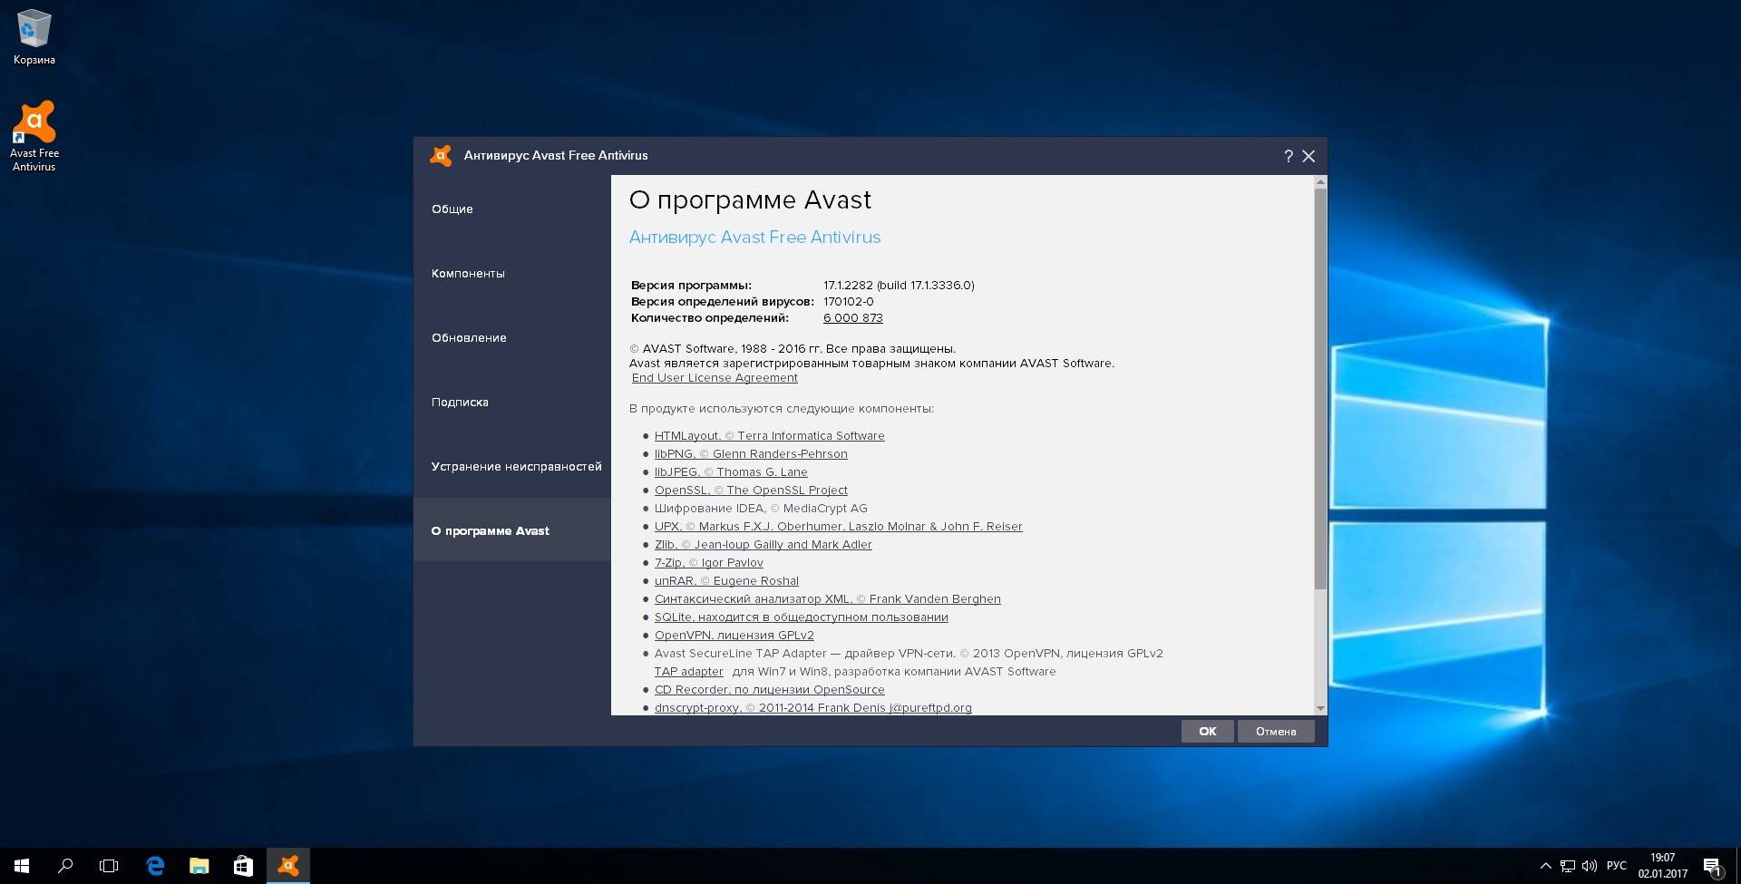Select the Avast Free Antivirus desktop shortcut
1741x884 pixels.
click(34, 136)
